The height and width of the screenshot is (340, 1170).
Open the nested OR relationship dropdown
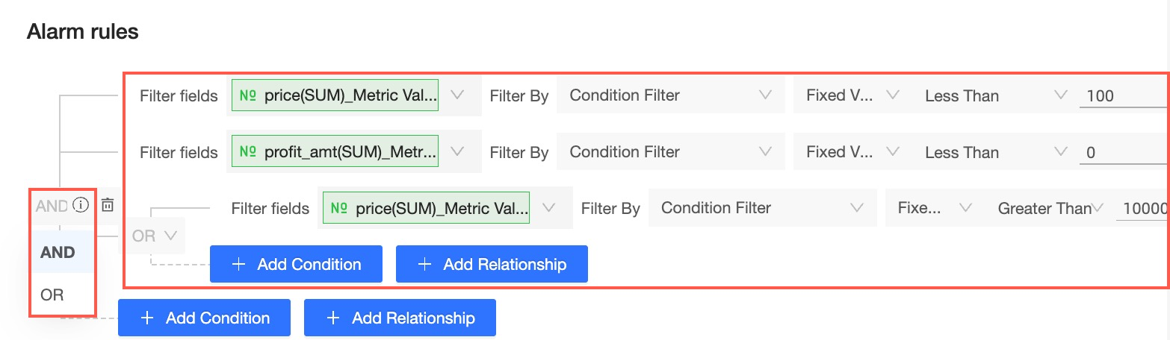[x=154, y=236]
